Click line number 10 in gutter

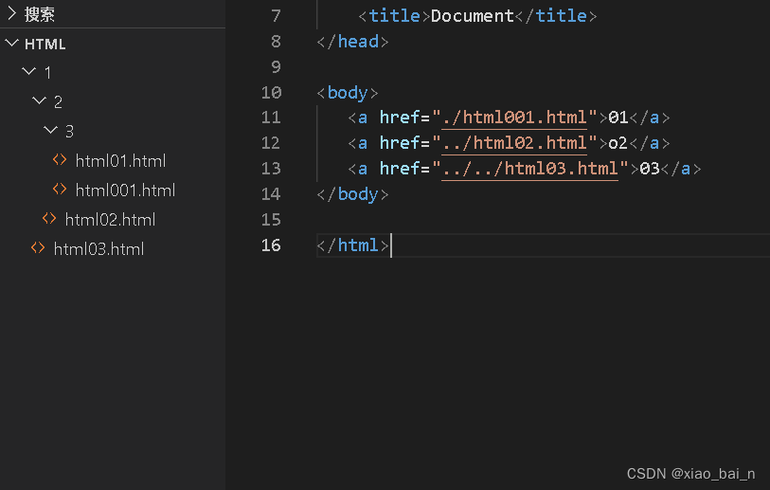coord(272,92)
